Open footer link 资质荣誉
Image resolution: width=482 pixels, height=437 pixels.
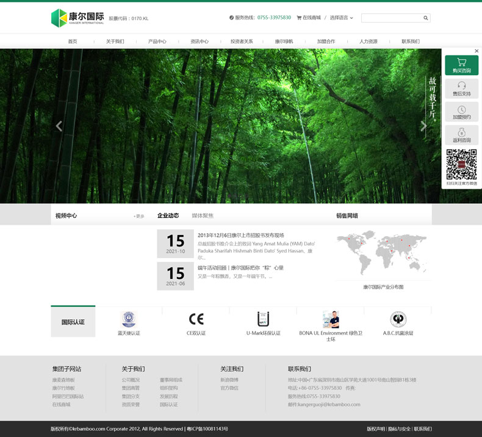131,405
